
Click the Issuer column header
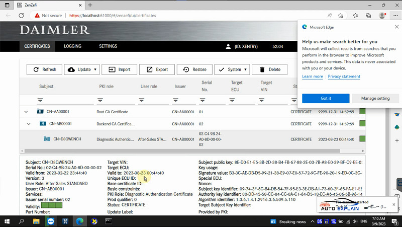pyautogui.click(x=180, y=87)
